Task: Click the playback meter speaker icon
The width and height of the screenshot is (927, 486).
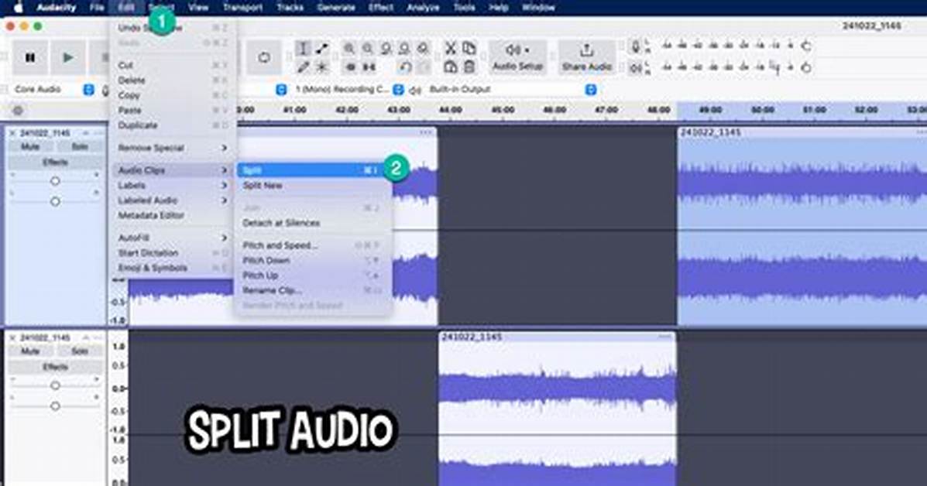Action: pyautogui.click(x=636, y=68)
